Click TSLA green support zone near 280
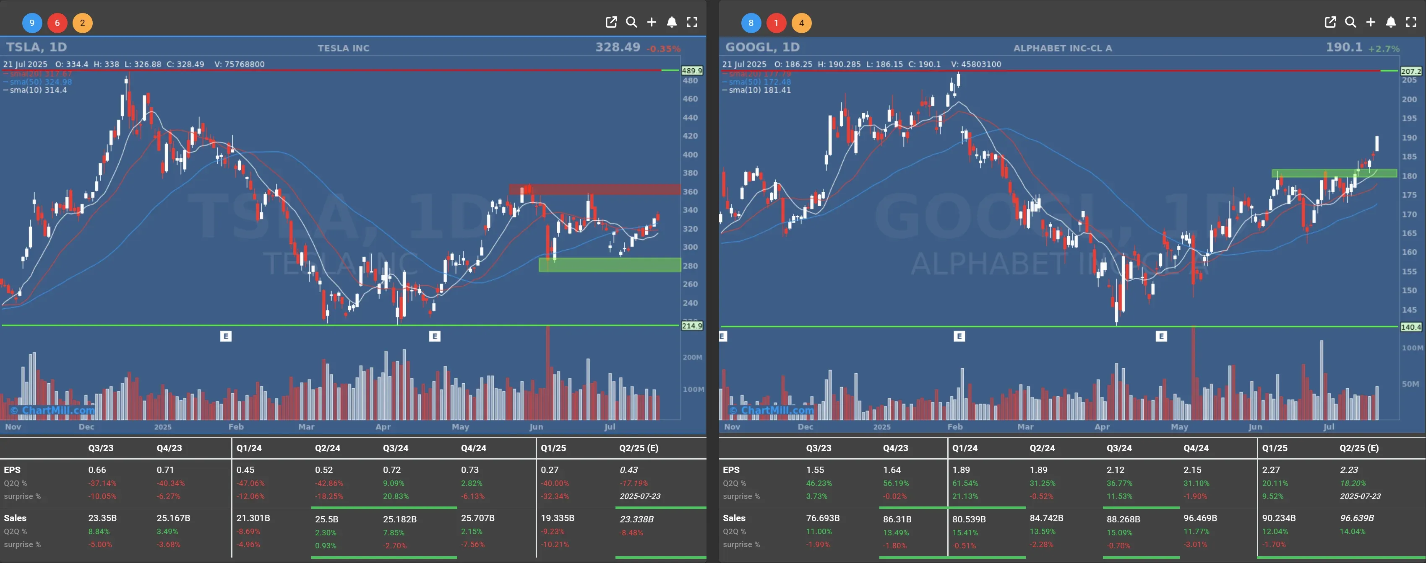Viewport: 1426px width, 563px height. click(610, 265)
